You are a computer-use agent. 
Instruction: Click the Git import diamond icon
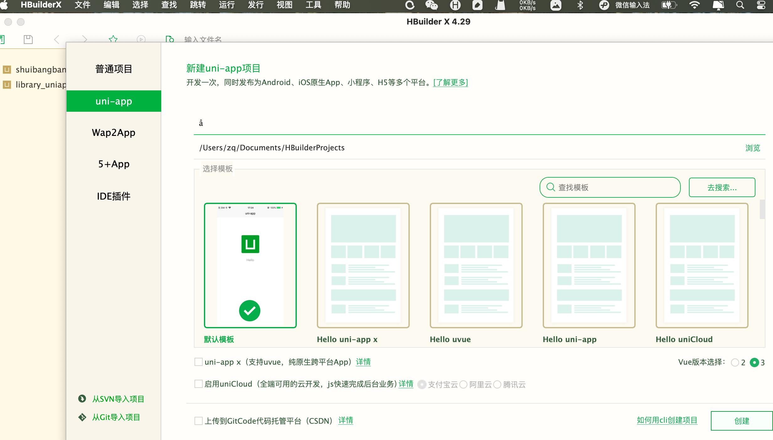coord(82,417)
